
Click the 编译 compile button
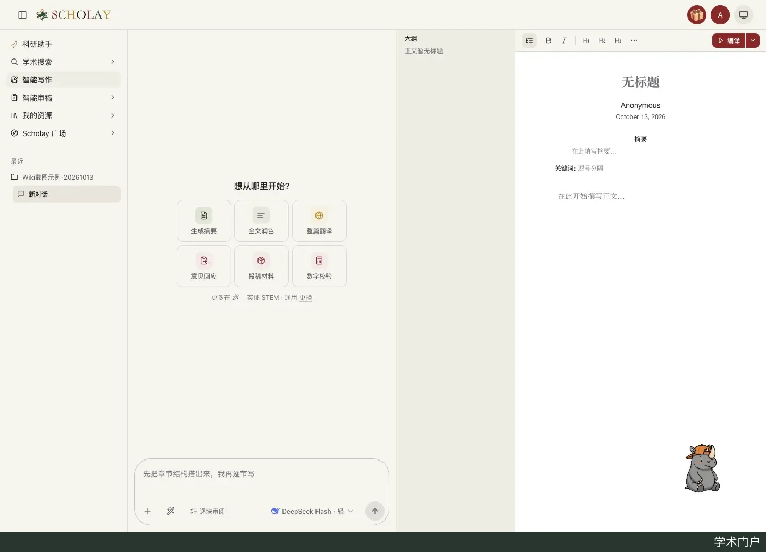[x=729, y=40]
